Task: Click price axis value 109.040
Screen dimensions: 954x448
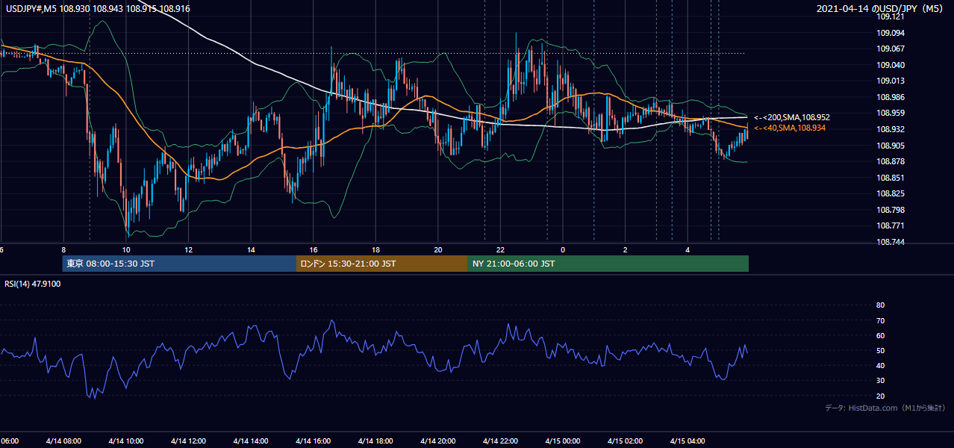Action: coord(890,65)
